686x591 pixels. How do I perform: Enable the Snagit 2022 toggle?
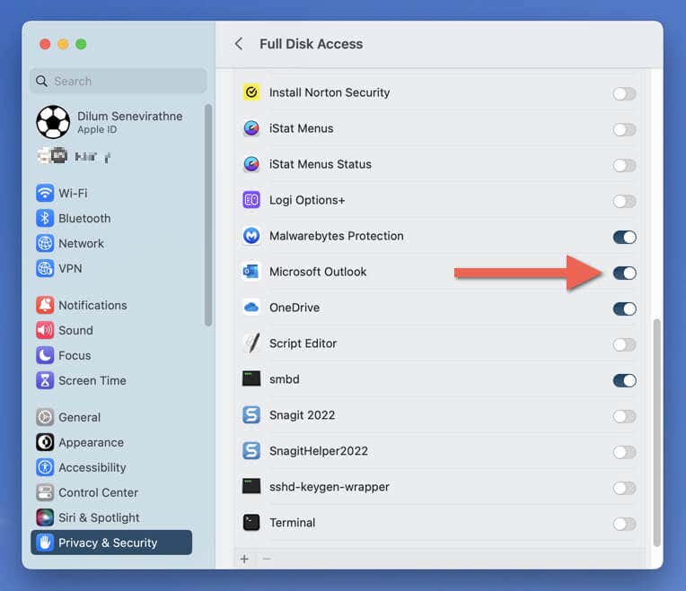tap(624, 416)
